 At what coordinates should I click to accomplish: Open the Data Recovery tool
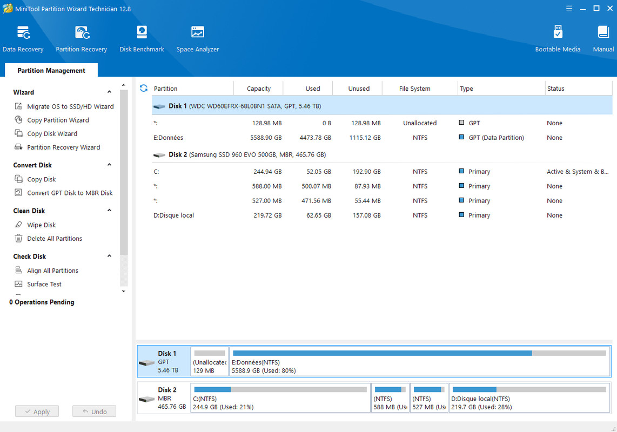point(23,39)
